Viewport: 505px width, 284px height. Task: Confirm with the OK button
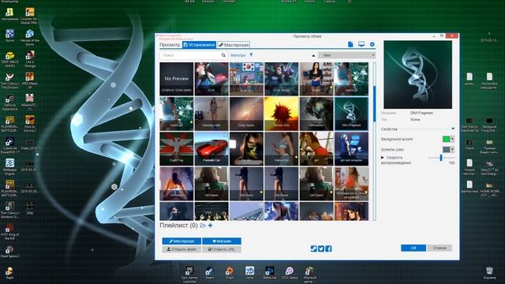pyautogui.click(x=413, y=248)
